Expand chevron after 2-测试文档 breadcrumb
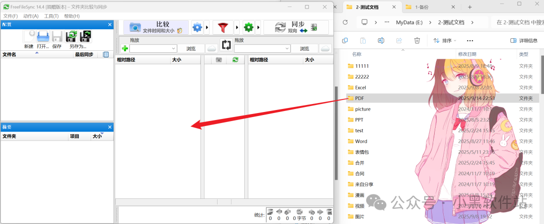The width and height of the screenshot is (544, 224). coord(472,22)
